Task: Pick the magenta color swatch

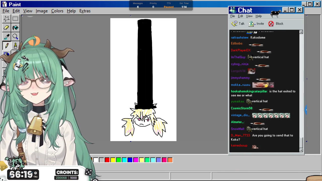Action: pos(136,160)
